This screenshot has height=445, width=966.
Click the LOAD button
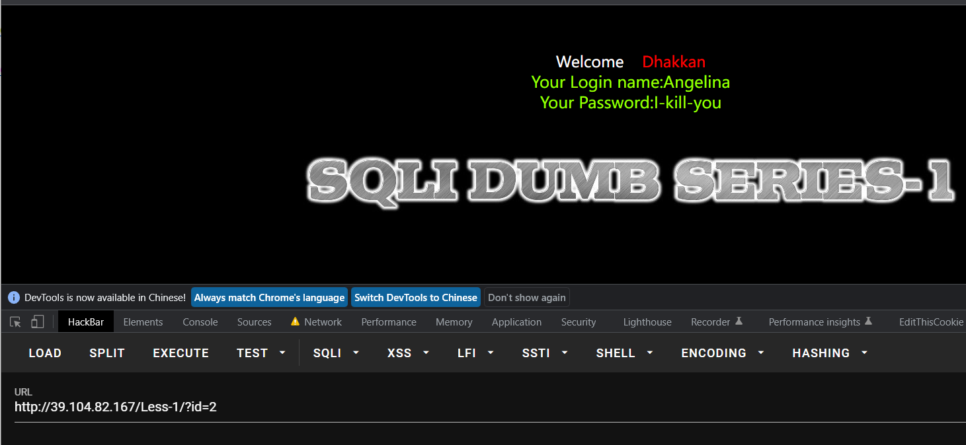(x=45, y=353)
